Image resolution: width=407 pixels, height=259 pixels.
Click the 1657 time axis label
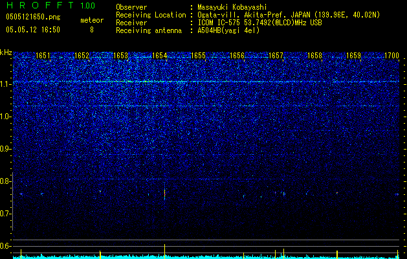(x=276, y=56)
